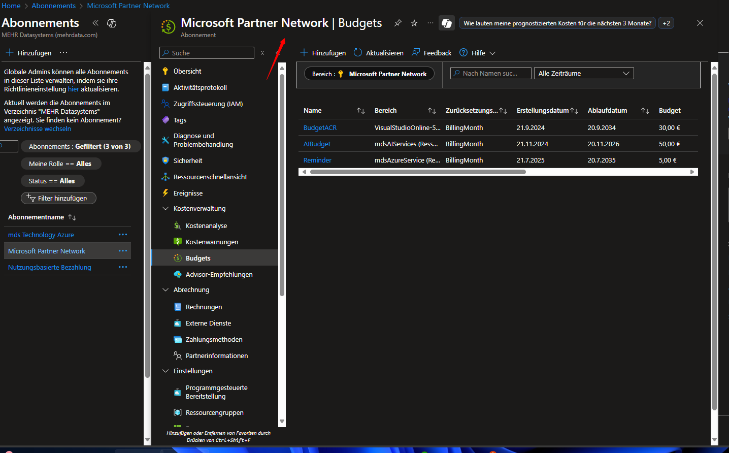Image resolution: width=729 pixels, height=453 pixels.
Task: Open the Reminder budget
Action: pyautogui.click(x=317, y=160)
